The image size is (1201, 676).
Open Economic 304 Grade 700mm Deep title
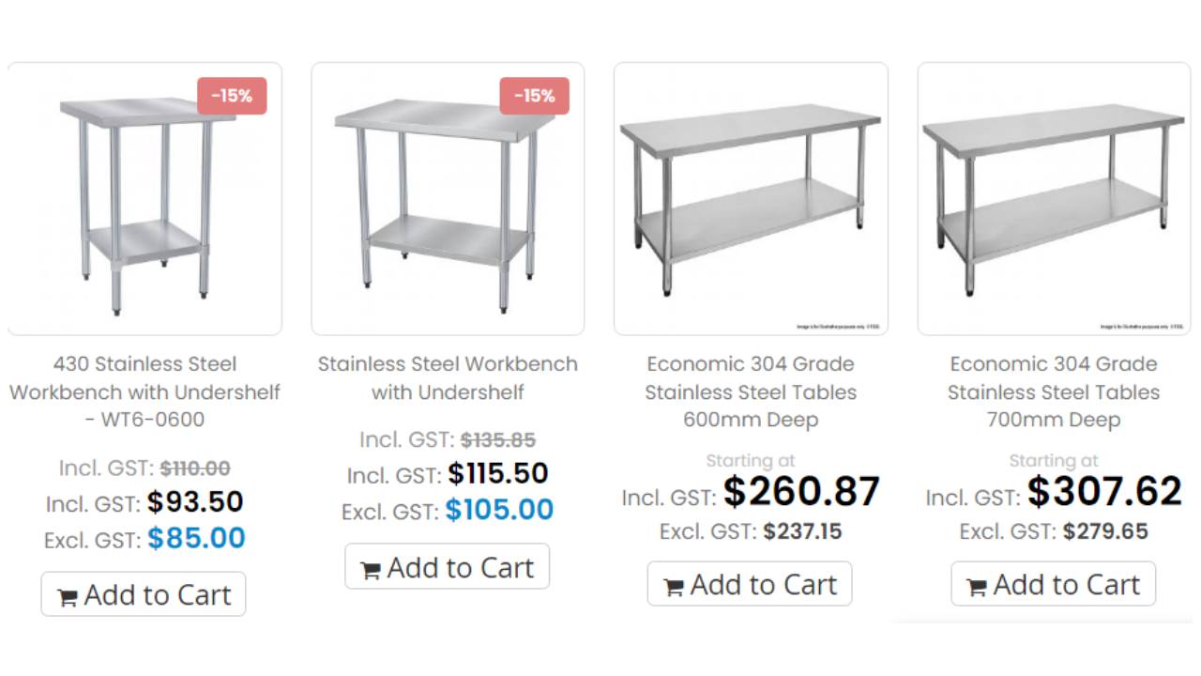point(1054,392)
